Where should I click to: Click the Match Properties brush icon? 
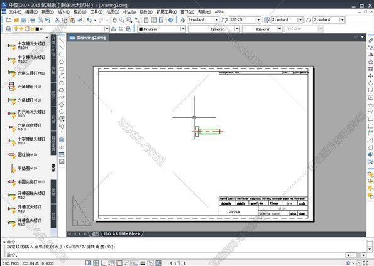80,20
